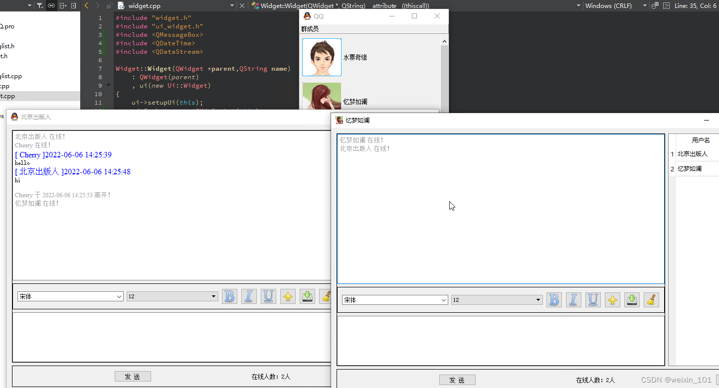The image size is (719, 388).
Task: Open text color picker in 忆梦如澜 chat
Action: click(612, 300)
